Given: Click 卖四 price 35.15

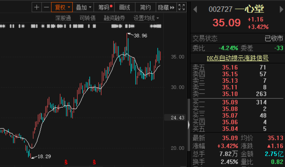Looking at the screenshot, I should (x=230, y=74).
